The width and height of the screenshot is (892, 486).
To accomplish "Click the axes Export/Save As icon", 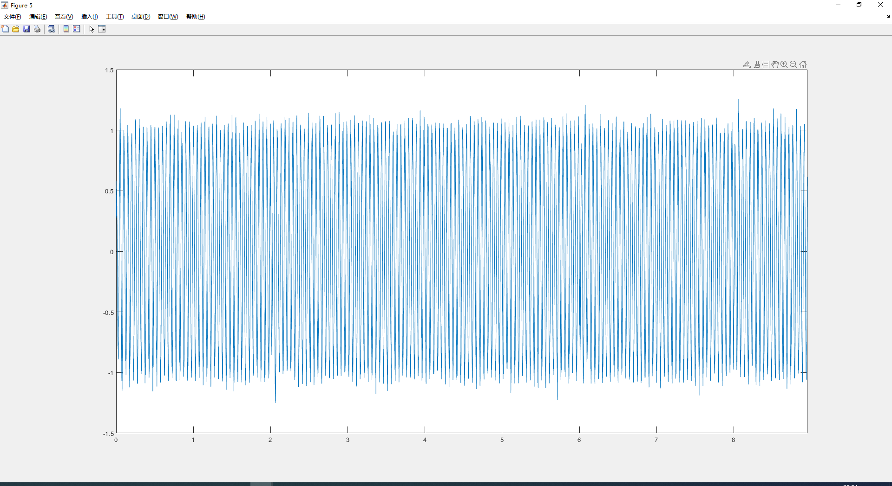I will [x=747, y=64].
